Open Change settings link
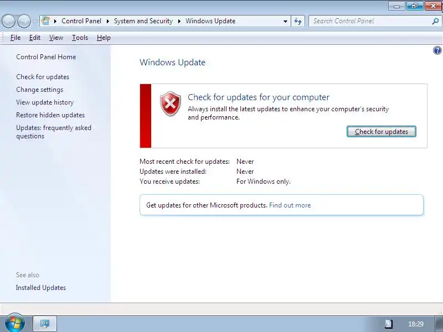 click(x=39, y=90)
